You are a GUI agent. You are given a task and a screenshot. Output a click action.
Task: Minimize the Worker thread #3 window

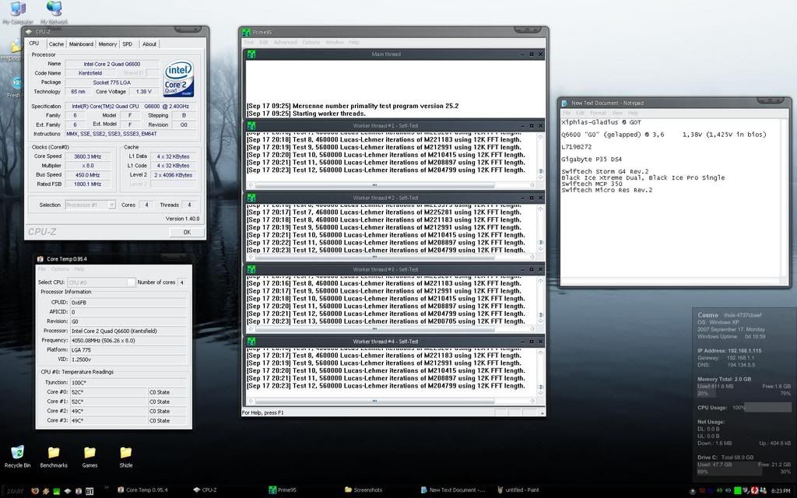point(522,269)
